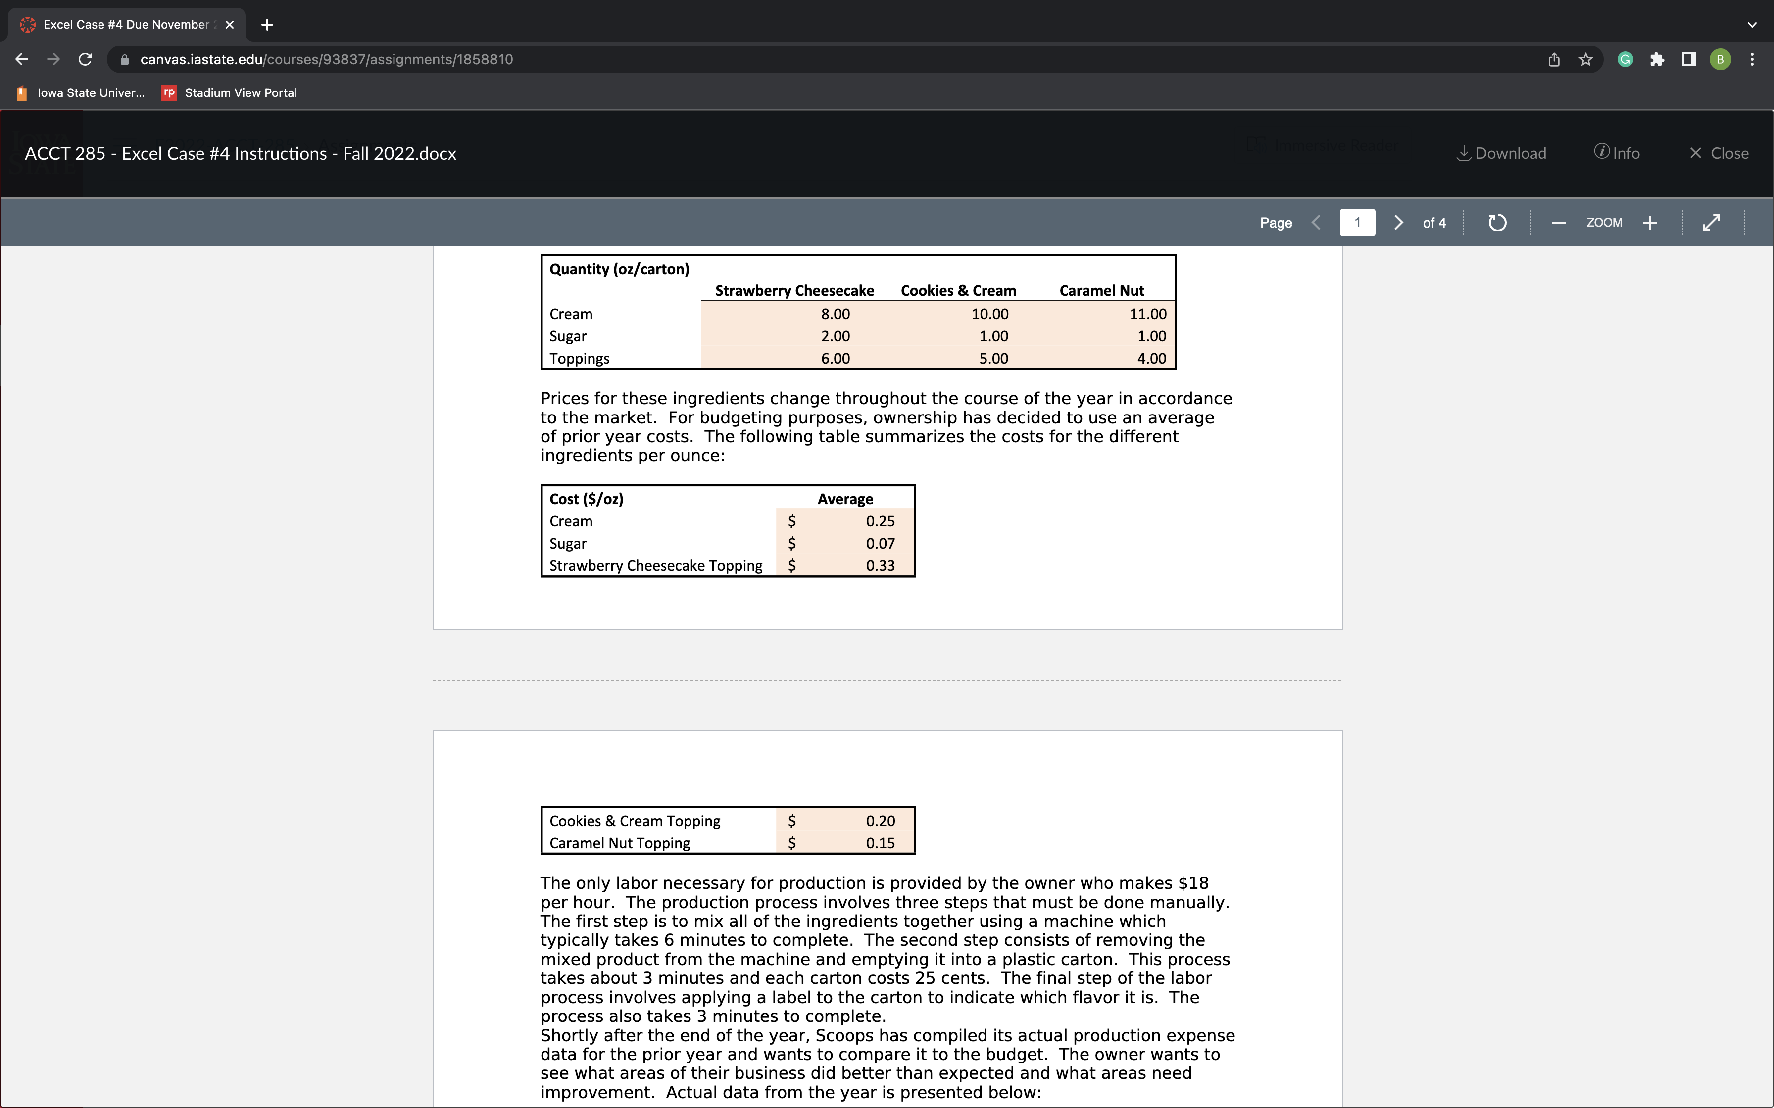Expand the document to full screen
This screenshot has height=1108, width=1774.
coord(1711,222)
